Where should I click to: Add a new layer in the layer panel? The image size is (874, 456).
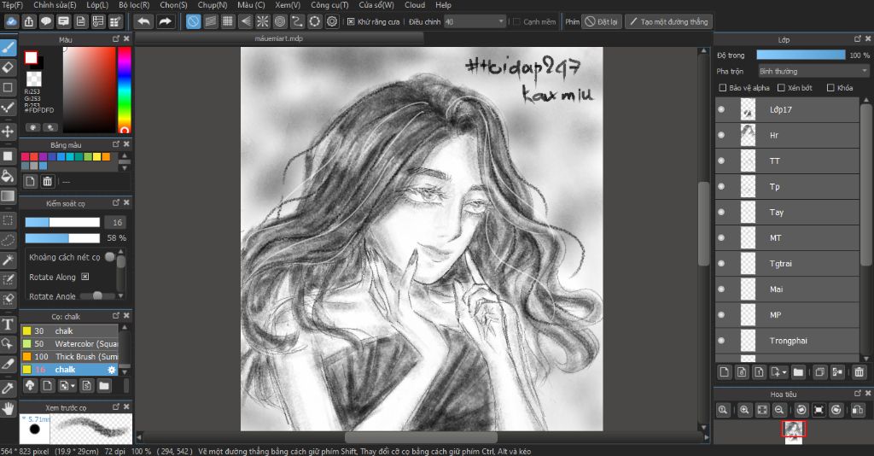tap(724, 371)
